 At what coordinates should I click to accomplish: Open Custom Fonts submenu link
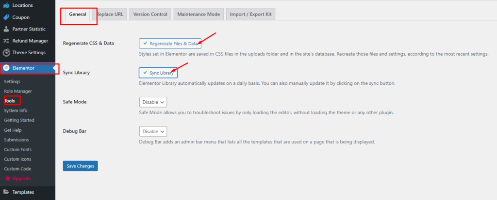(x=17, y=149)
